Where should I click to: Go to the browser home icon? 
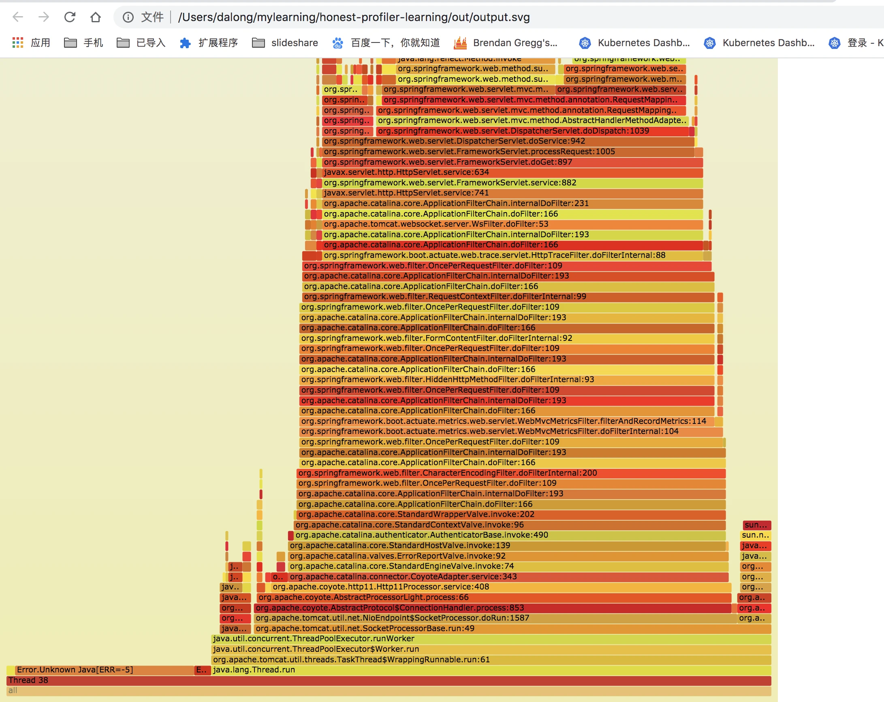(96, 17)
